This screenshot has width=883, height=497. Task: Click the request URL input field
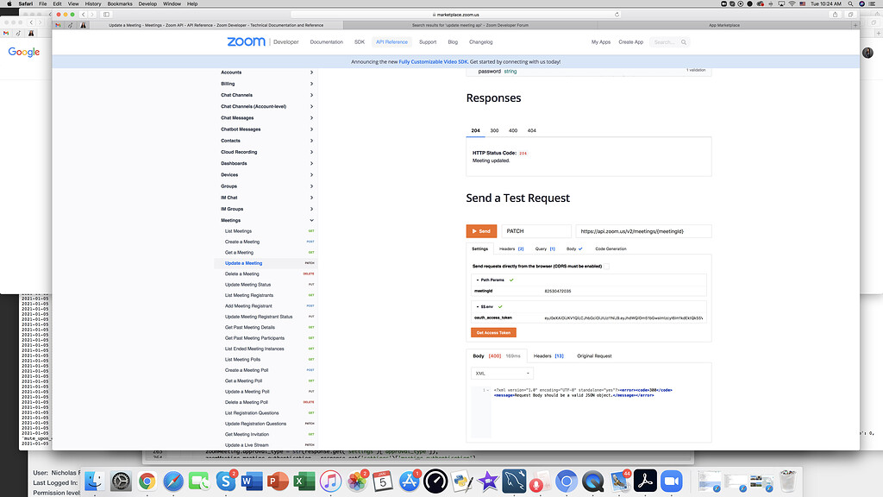(642, 230)
